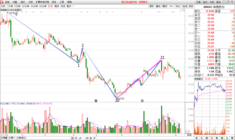
Task: Click the app logo icon in title bar
Action: pos(2,2)
